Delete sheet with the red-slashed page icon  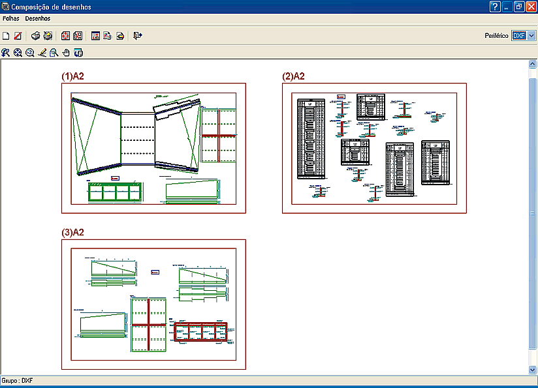[18, 36]
